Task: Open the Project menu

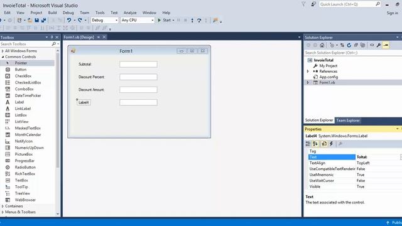Action: pyautogui.click(x=36, y=13)
